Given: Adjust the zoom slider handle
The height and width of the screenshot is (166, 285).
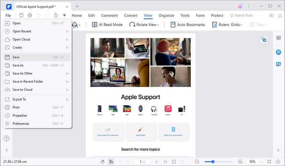Looking at the screenshot, I should click(x=213, y=161).
